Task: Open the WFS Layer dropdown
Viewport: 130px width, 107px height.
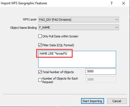Action: click(79, 20)
